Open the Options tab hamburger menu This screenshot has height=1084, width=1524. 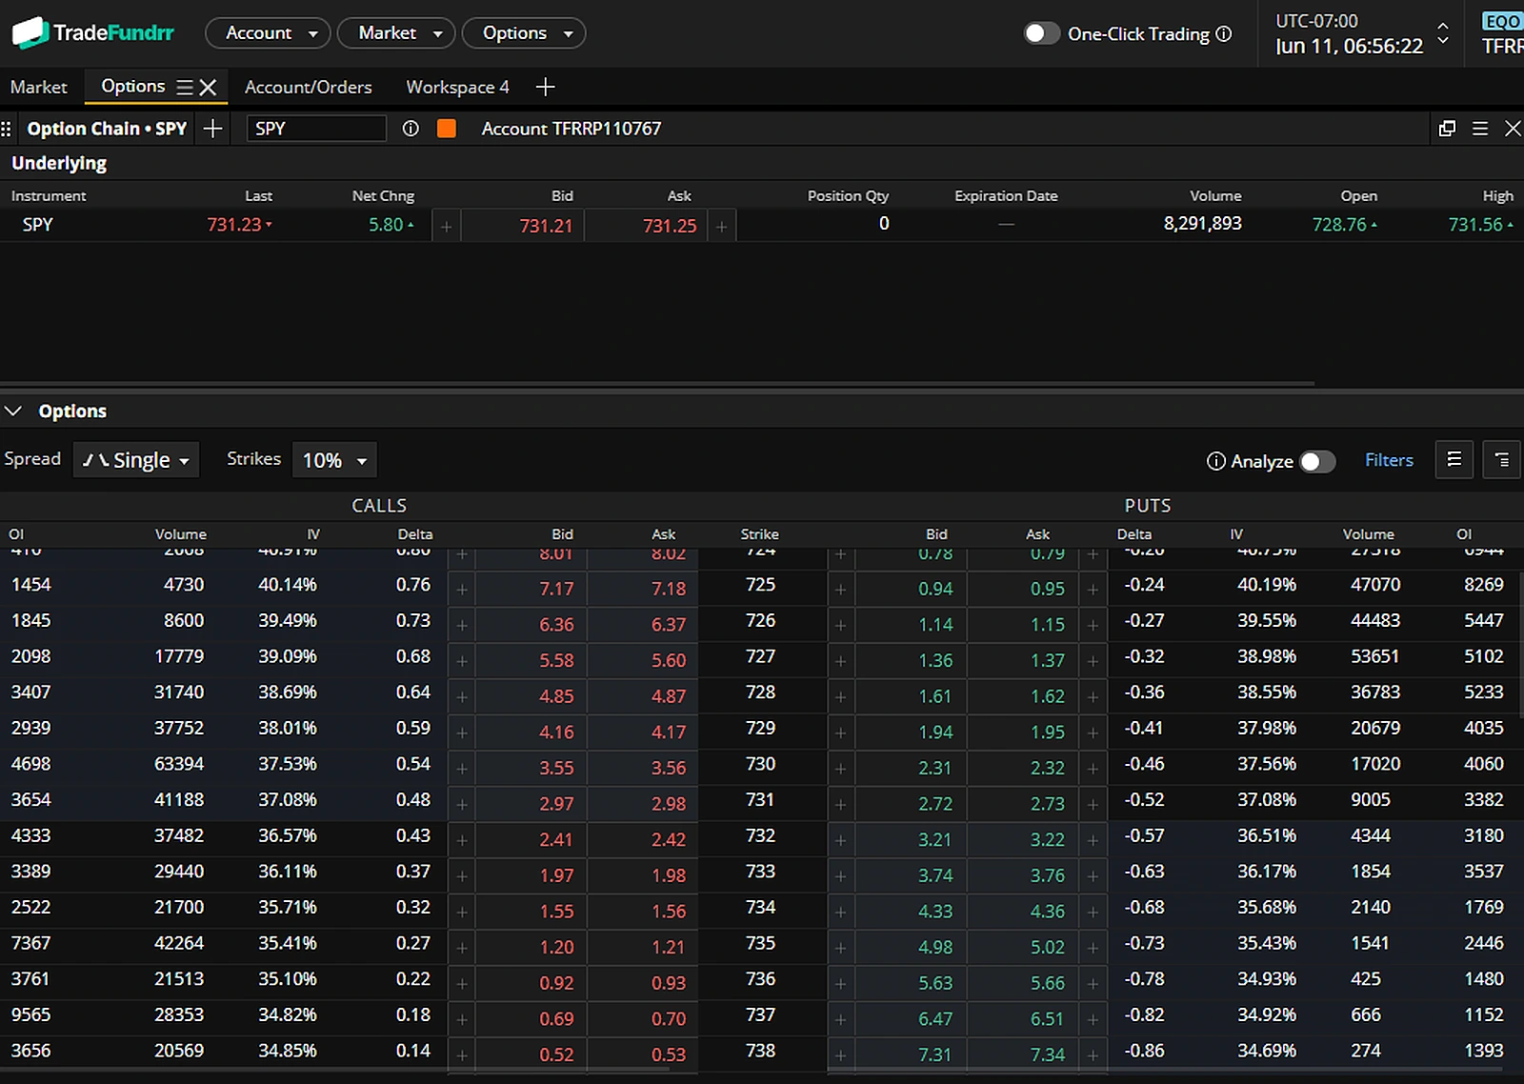coord(185,87)
